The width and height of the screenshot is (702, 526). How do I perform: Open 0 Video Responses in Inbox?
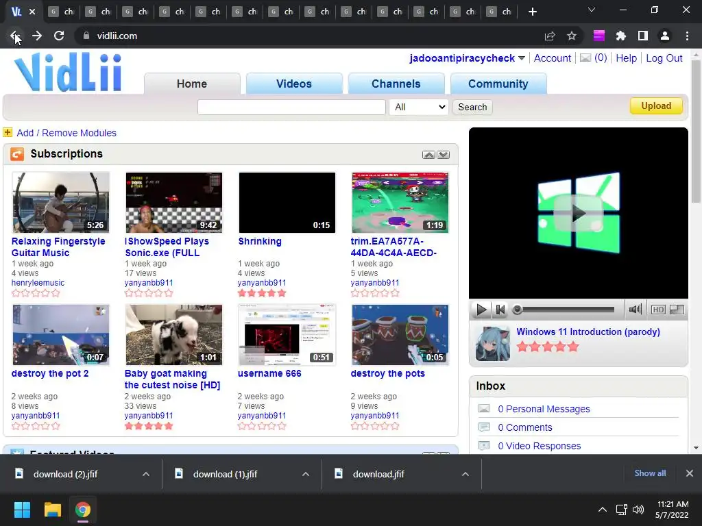pos(540,446)
